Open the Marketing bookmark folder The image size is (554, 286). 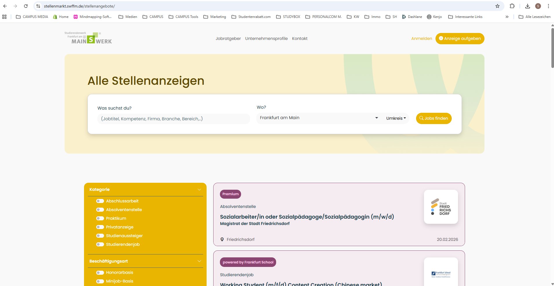click(215, 17)
